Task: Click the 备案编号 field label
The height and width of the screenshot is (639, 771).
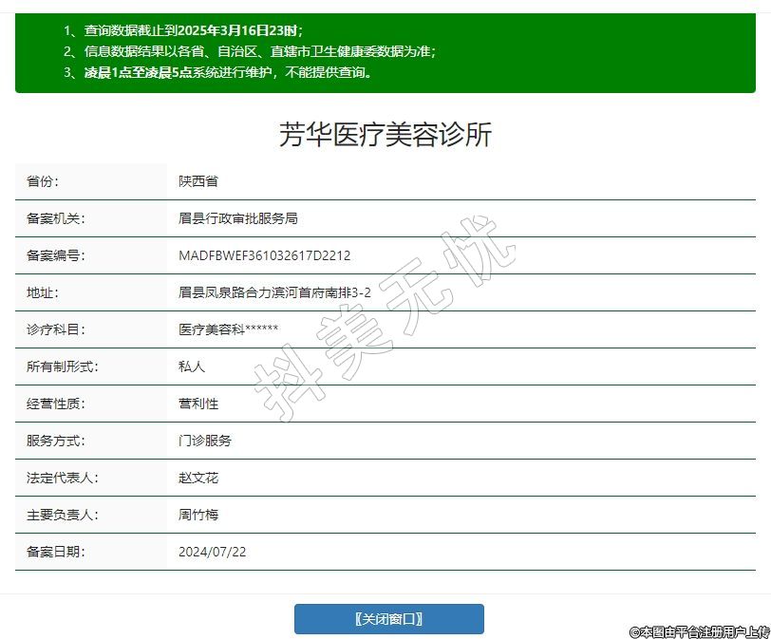Action: [x=55, y=255]
